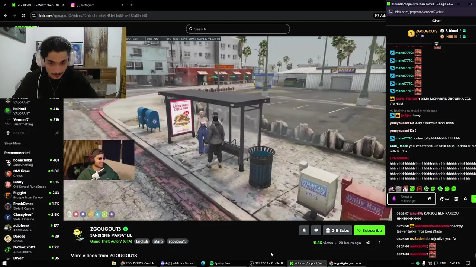Open Discord from the taskbar
Screen dimensions: 476x267
pyautogui.click(x=178, y=263)
